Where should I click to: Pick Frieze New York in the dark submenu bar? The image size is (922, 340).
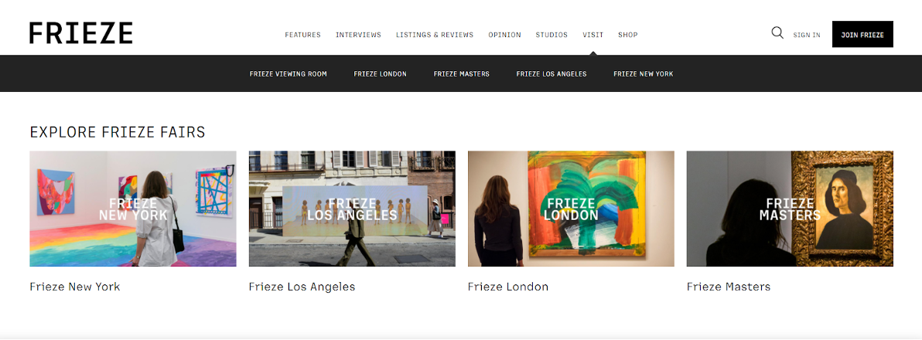pyautogui.click(x=644, y=74)
